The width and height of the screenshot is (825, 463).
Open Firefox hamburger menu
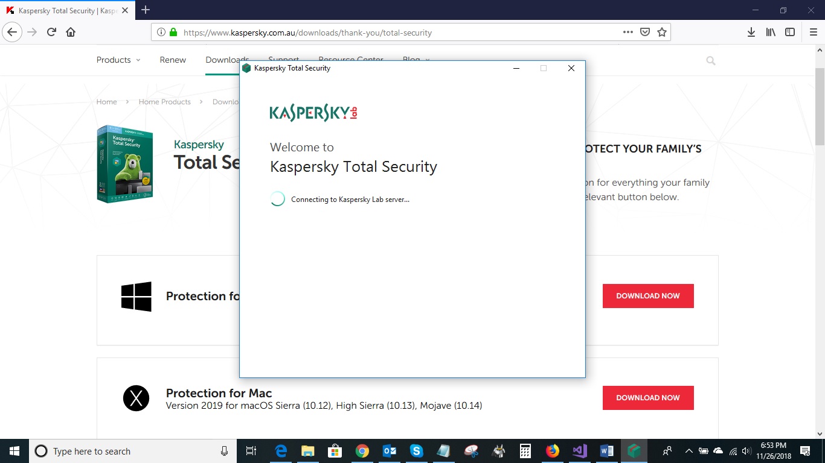(x=813, y=33)
